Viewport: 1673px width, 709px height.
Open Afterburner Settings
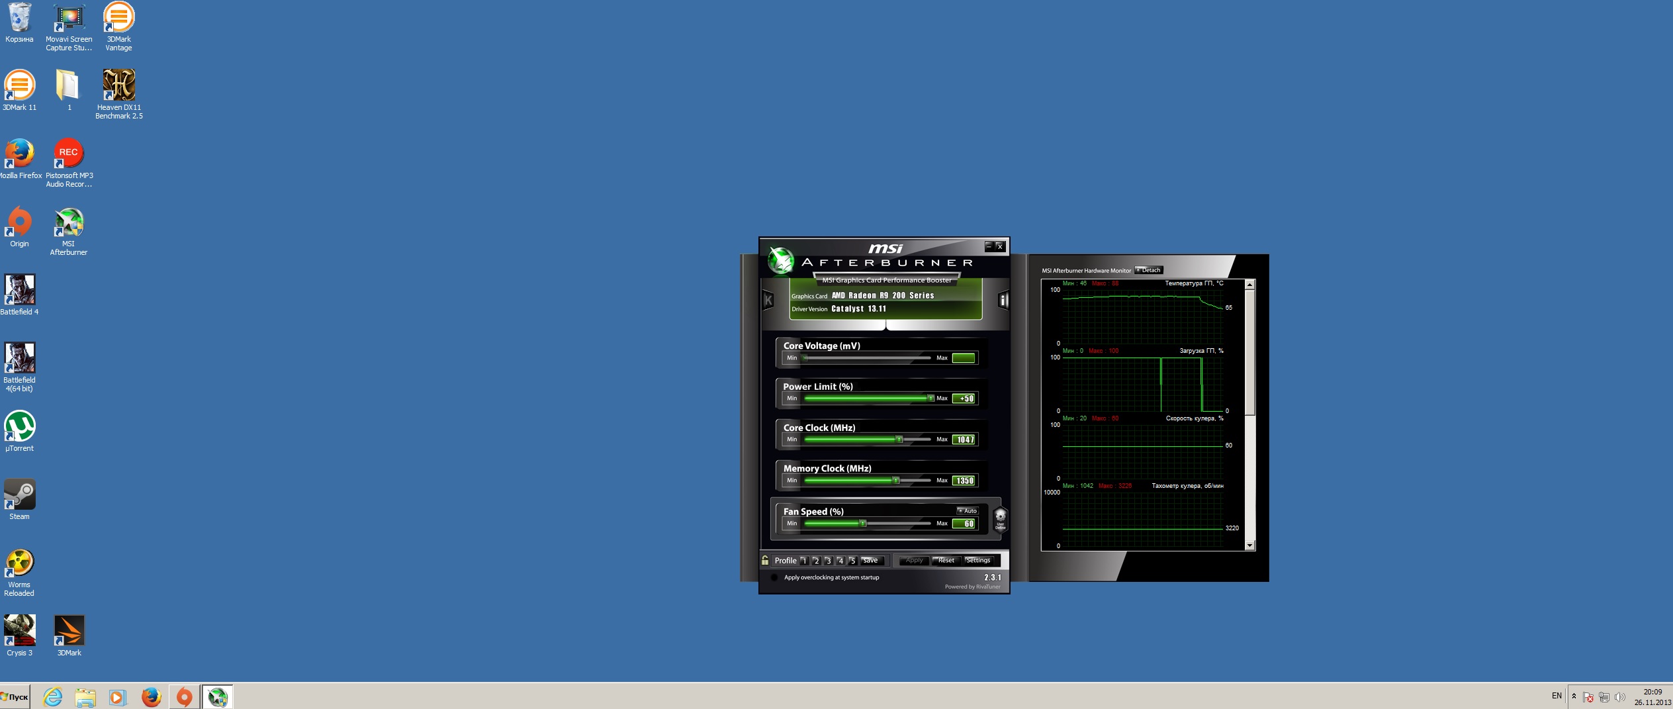point(979,561)
